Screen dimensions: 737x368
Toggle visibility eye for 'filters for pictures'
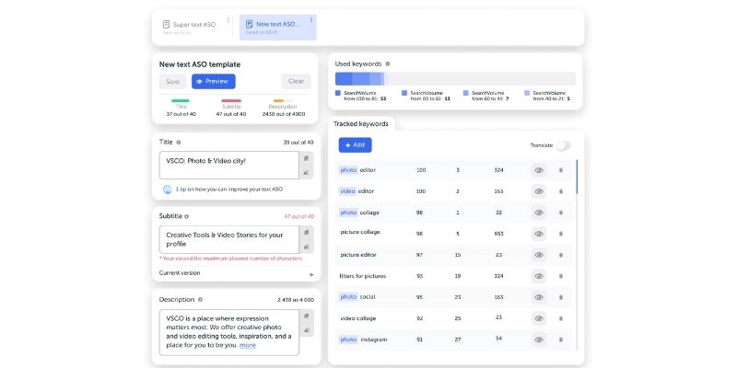[539, 276]
